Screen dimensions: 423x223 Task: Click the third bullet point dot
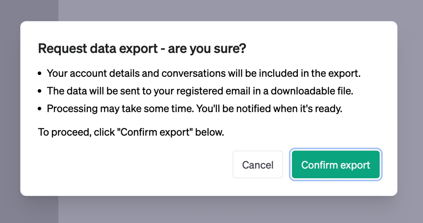40,109
